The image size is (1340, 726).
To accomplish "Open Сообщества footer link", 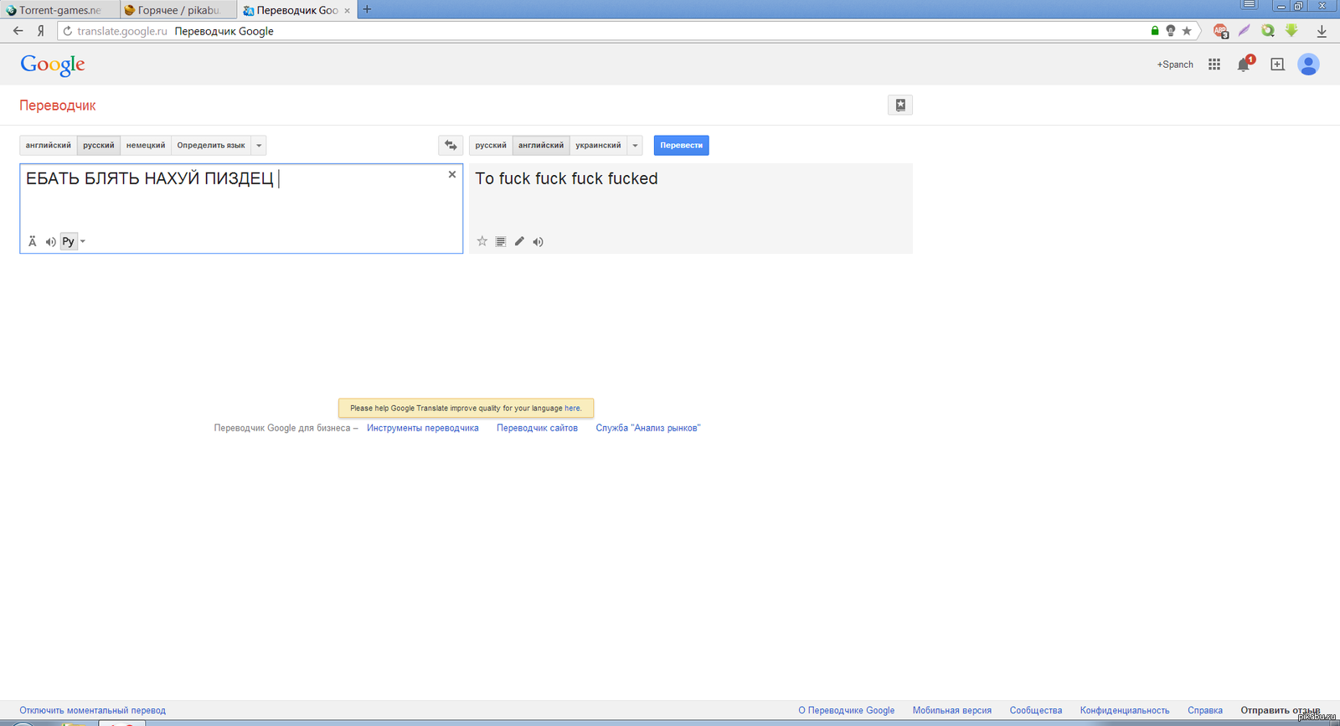I will (x=1036, y=710).
